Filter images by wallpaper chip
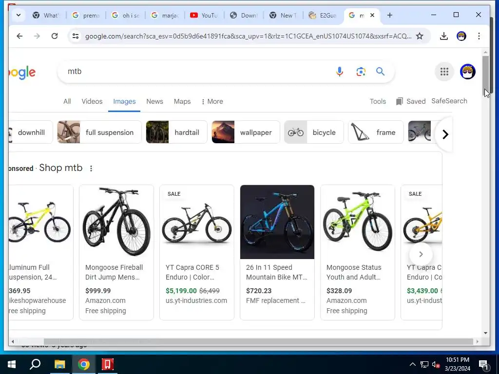The image size is (499, 374). coord(246,132)
